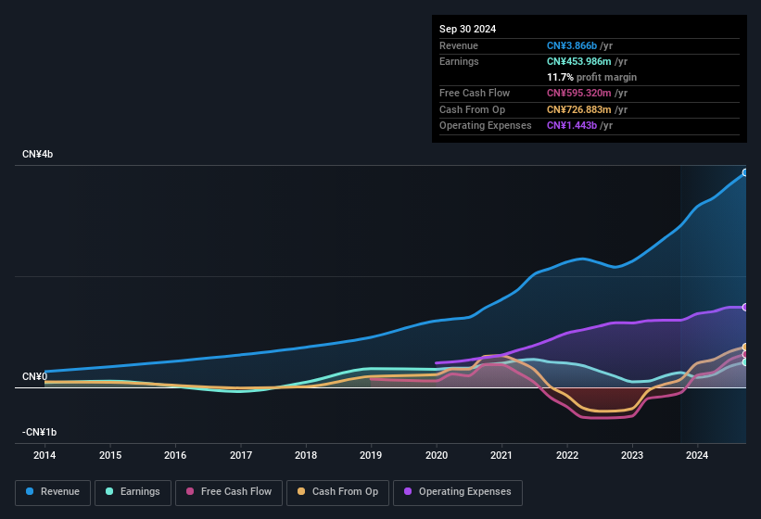Click the Earnings label in the tooltip
Image resolution: width=761 pixels, height=519 pixels.
459,61
